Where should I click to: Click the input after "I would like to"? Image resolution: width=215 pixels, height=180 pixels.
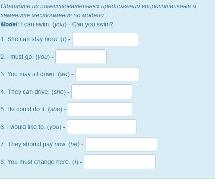[101, 127]
